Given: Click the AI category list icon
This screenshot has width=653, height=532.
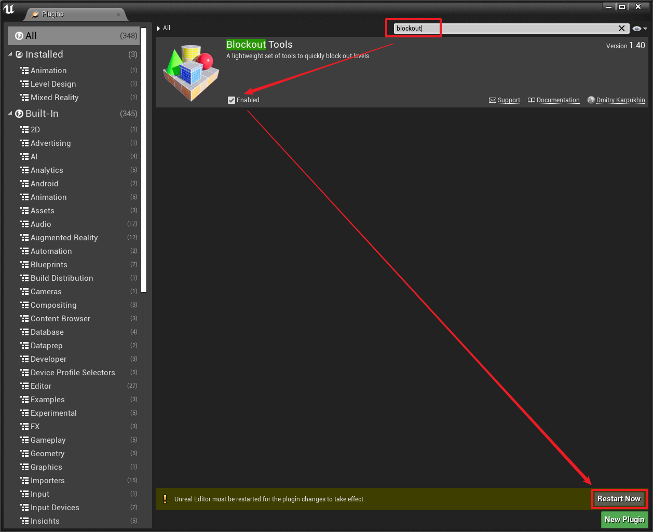Looking at the screenshot, I should [x=24, y=157].
